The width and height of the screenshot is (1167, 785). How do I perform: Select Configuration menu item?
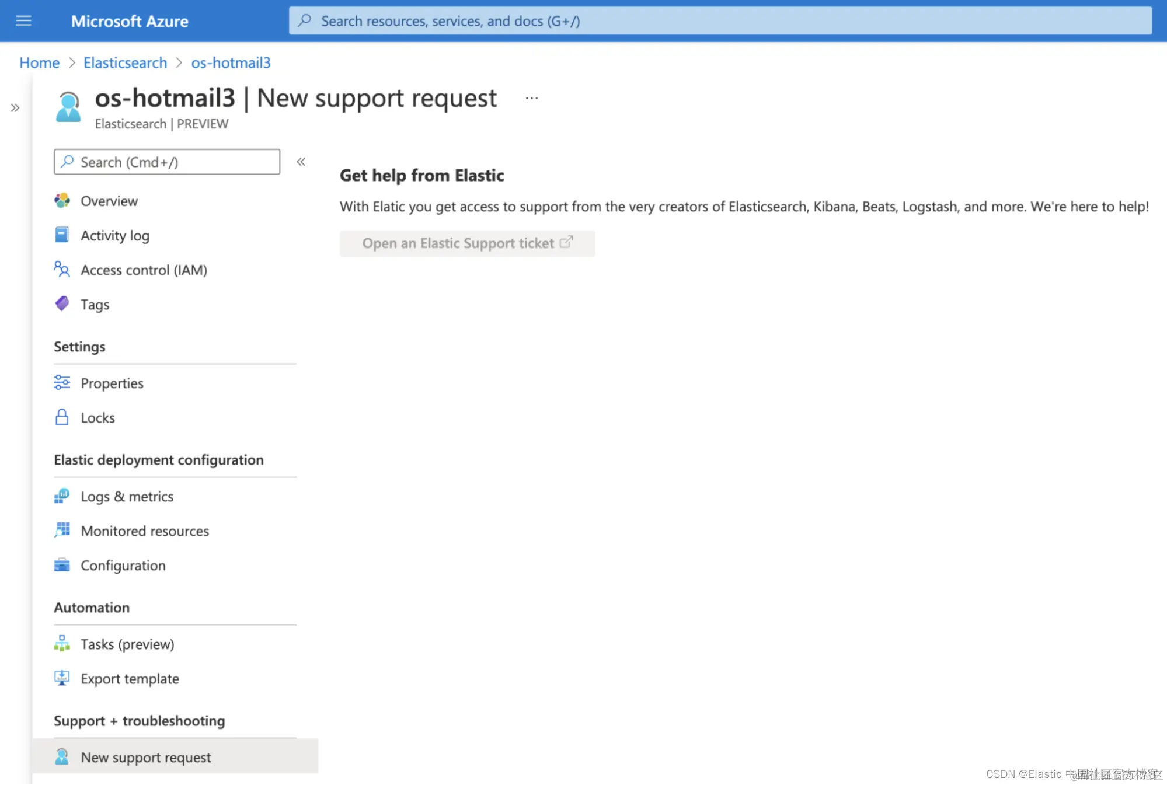(123, 565)
